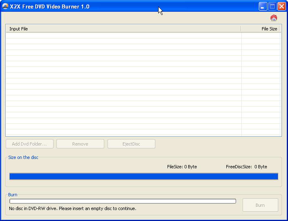Image resolution: width=288 pixels, height=221 pixels.
Task: Click the Burn group label
Action: tap(13, 195)
